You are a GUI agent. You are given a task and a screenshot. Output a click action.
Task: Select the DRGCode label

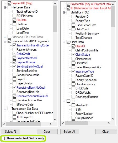[82, 88]
